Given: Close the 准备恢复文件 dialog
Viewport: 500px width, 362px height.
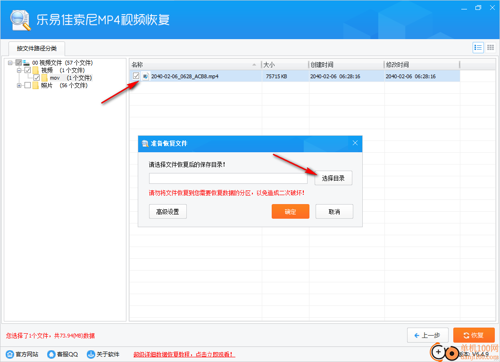Looking at the screenshot, I should [355, 143].
